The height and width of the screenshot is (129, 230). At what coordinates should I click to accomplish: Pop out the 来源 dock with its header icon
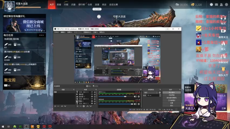pyautogui.click(x=96, y=89)
